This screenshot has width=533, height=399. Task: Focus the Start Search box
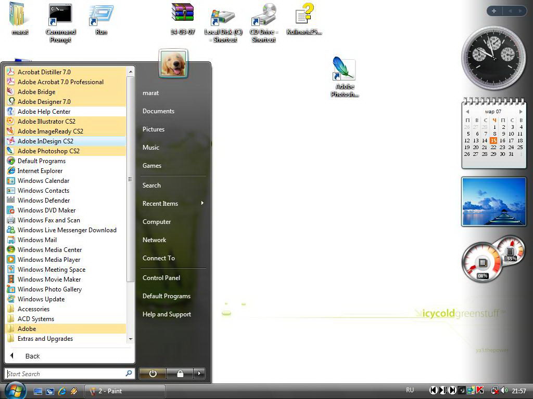(70, 374)
